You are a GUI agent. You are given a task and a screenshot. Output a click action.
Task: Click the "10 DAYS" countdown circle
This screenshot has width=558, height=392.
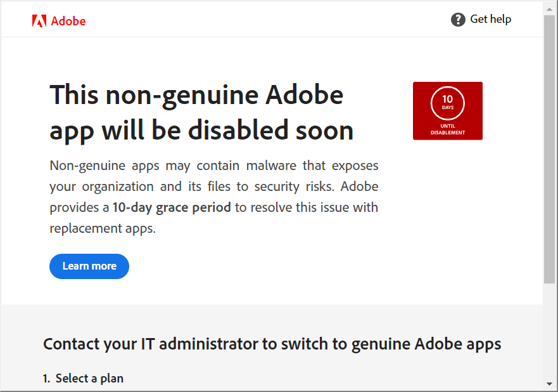[x=448, y=103]
